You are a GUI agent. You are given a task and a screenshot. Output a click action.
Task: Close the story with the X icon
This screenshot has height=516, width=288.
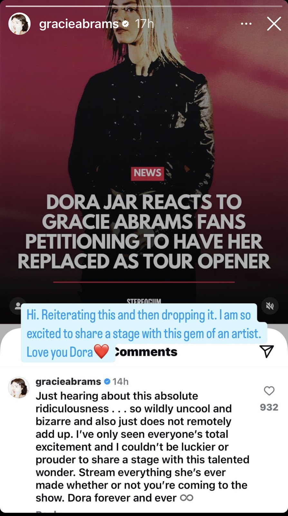pyautogui.click(x=274, y=24)
